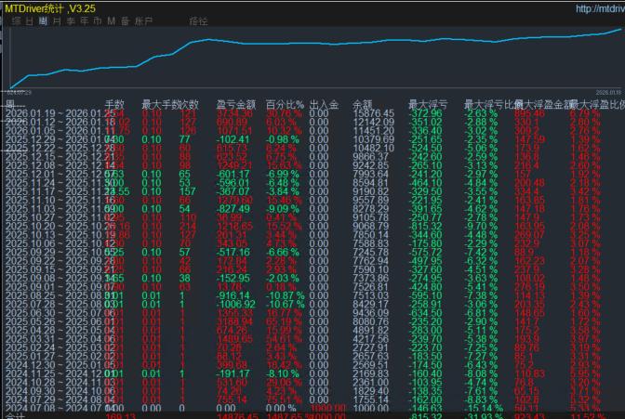Click the percentage cell 15.63 %
Image resolution: width=625 pixels, height=419 pixels.
tap(285, 165)
